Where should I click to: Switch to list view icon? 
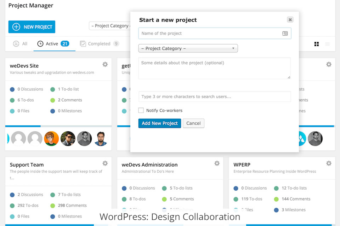point(327,44)
